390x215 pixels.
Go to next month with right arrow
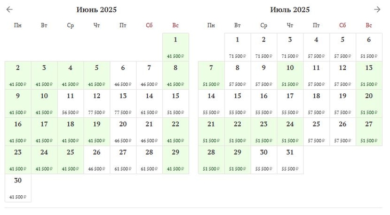coord(377,10)
